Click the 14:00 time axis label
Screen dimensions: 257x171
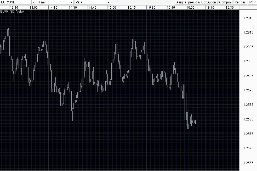33,8
